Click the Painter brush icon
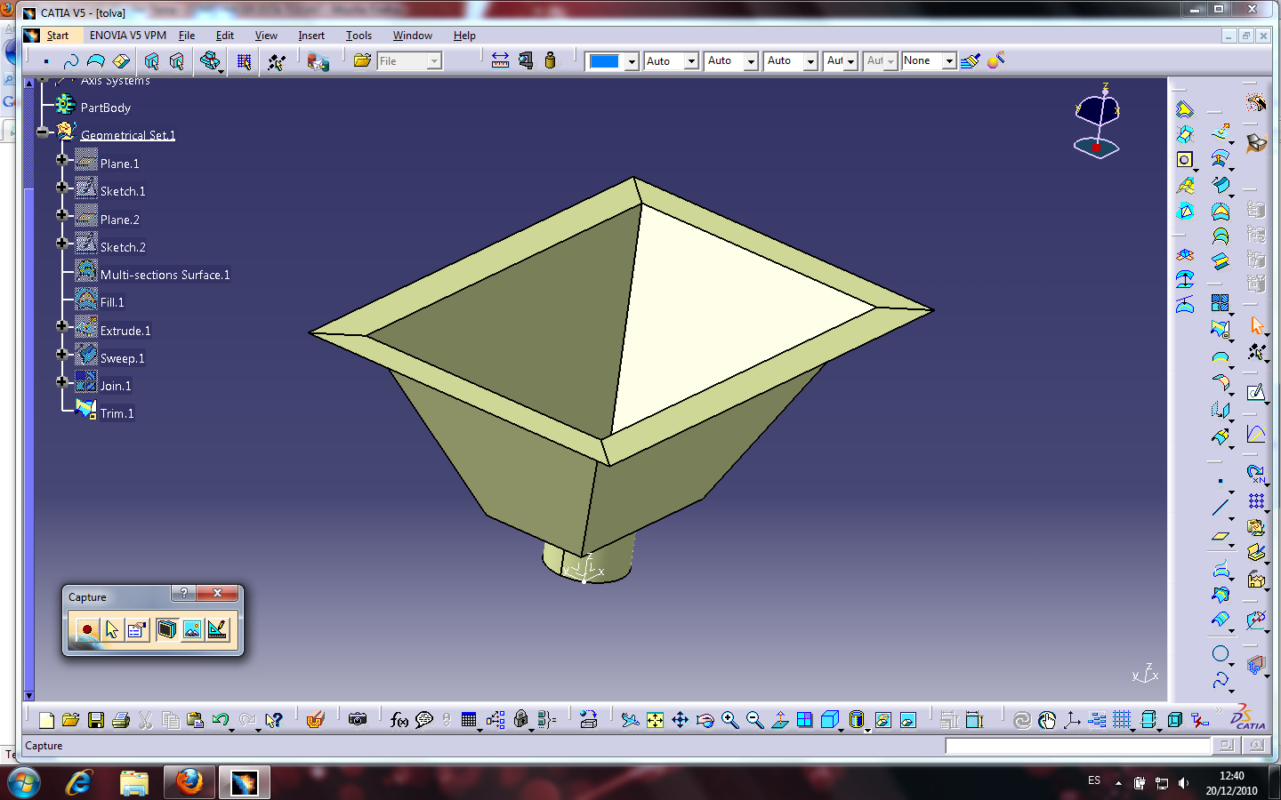 pyautogui.click(x=971, y=60)
